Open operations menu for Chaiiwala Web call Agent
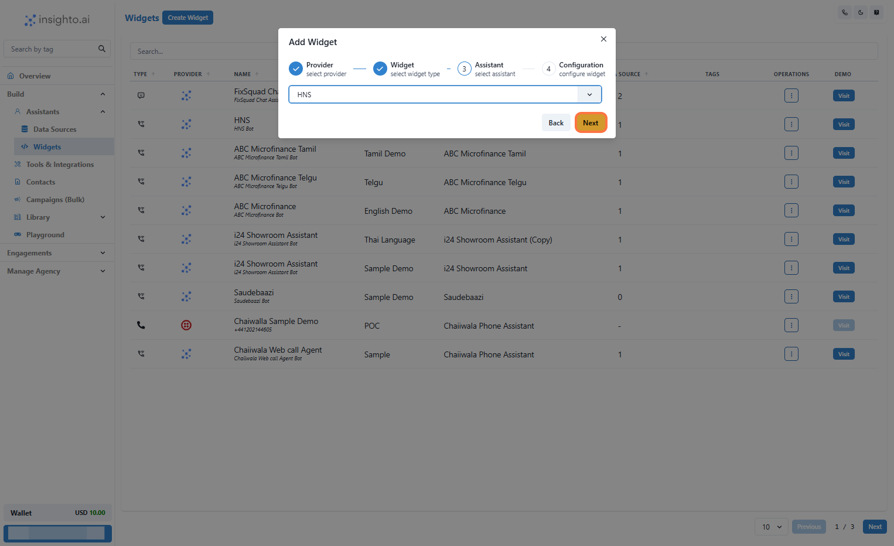 (x=791, y=354)
